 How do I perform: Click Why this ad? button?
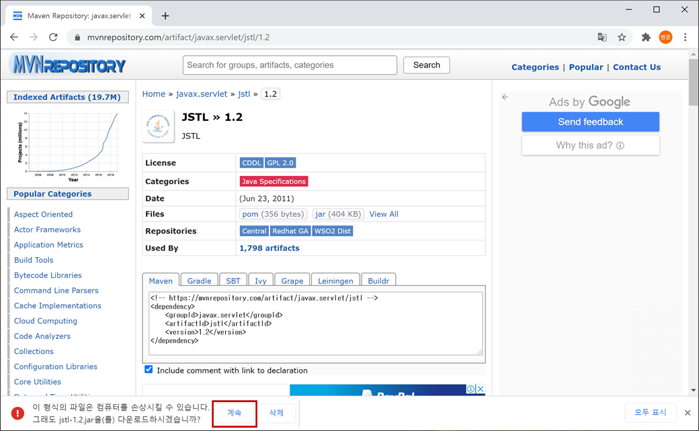tap(591, 146)
